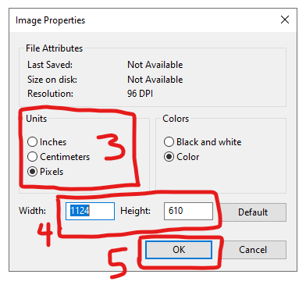Click the Units group heading

click(x=37, y=119)
